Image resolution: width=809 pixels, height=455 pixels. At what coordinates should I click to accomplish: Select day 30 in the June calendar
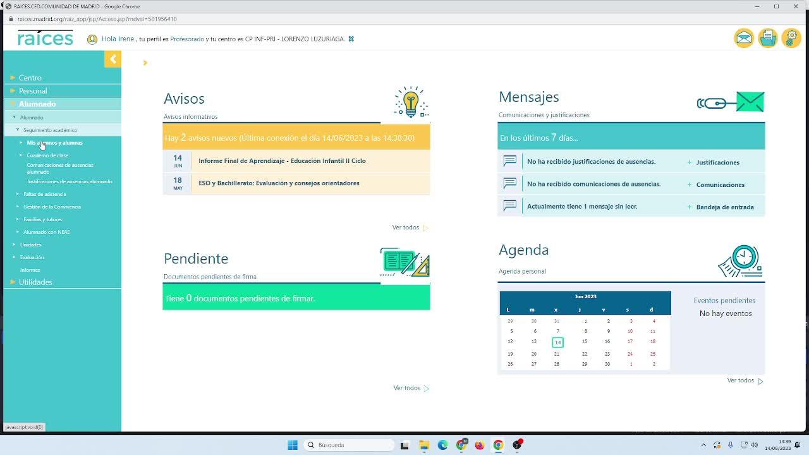(607, 364)
